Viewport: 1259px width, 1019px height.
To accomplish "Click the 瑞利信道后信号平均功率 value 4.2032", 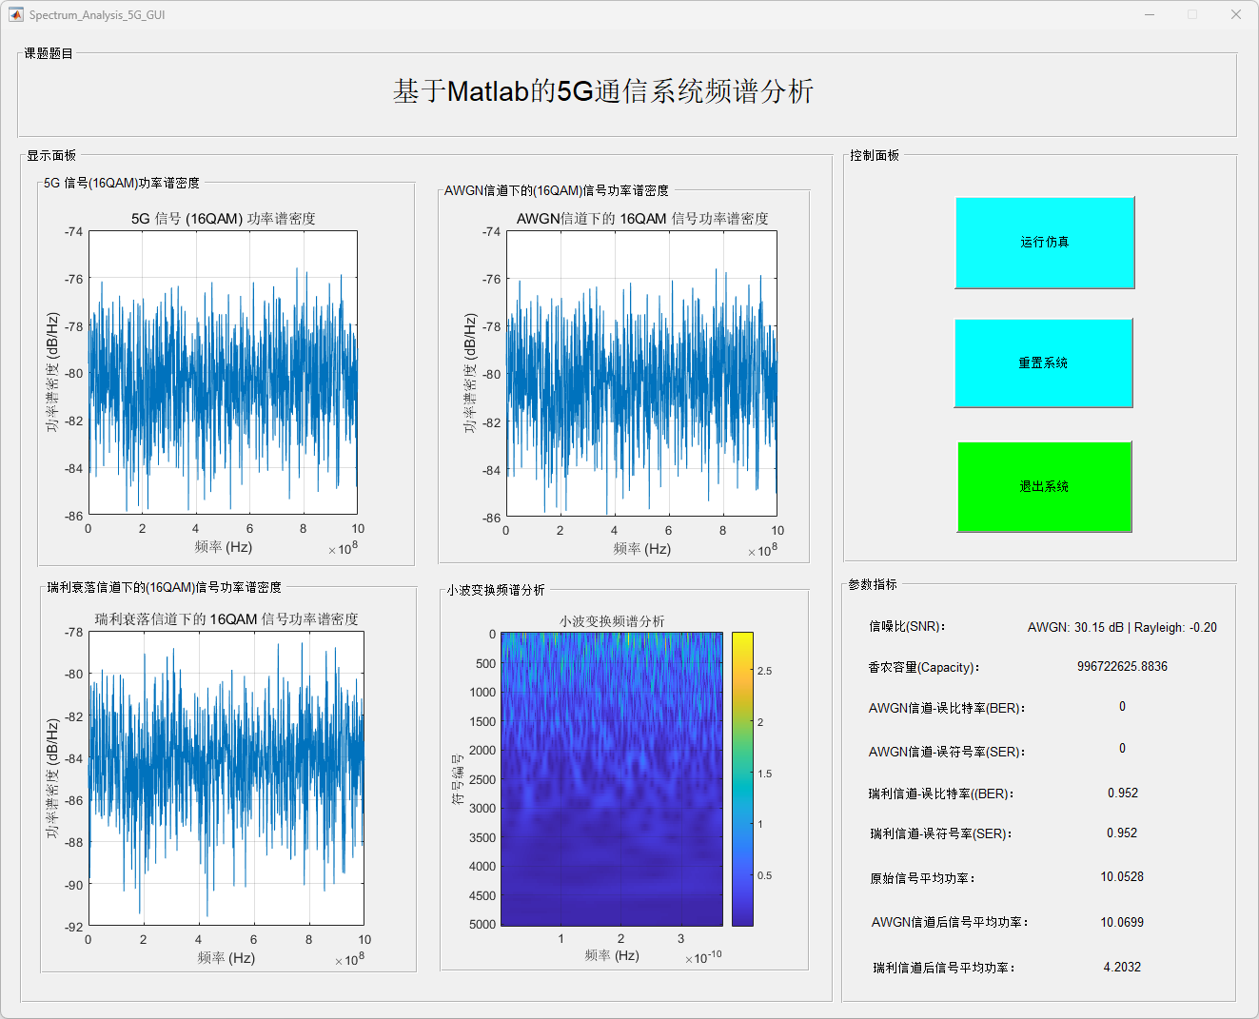I will tap(1122, 968).
